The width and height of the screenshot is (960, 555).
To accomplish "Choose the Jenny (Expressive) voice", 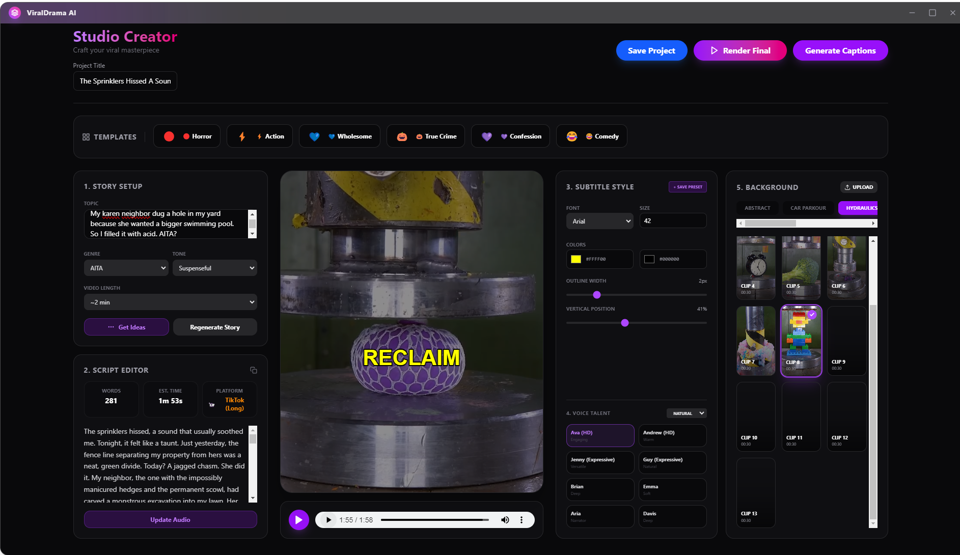I will pyautogui.click(x=600, y=462).
